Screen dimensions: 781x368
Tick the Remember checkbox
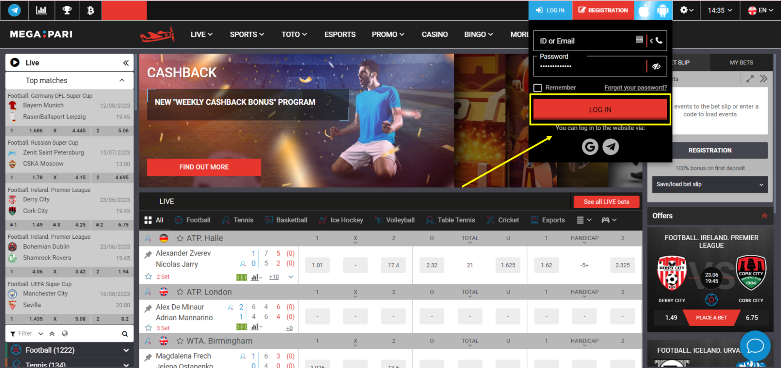pyautogui.click(x=538, y=88)
